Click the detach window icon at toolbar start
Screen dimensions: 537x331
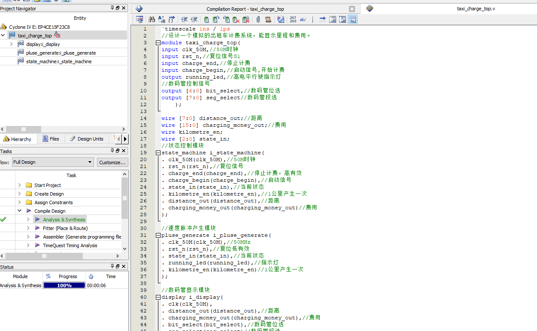tap(139, 19)
